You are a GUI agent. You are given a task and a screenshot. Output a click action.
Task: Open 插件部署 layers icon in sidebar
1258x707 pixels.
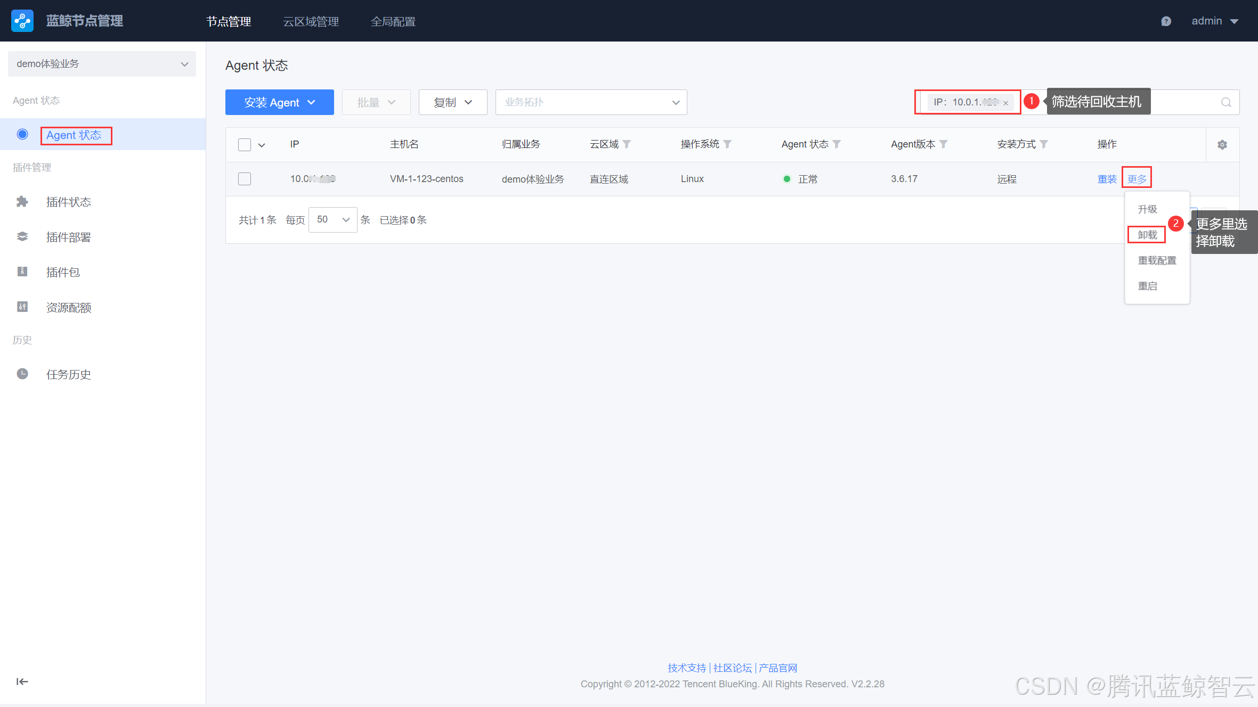pyautogui.click(x=22, y=237)
